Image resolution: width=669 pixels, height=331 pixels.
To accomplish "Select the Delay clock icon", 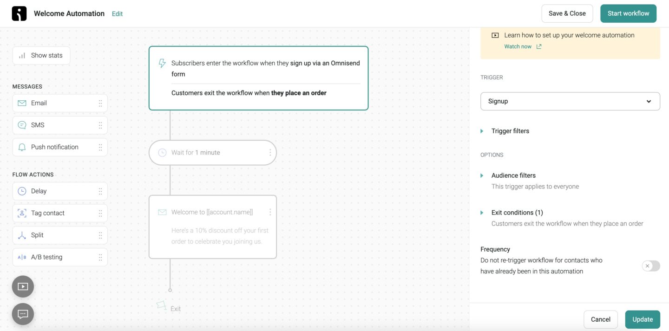I will tap(22, 191).
